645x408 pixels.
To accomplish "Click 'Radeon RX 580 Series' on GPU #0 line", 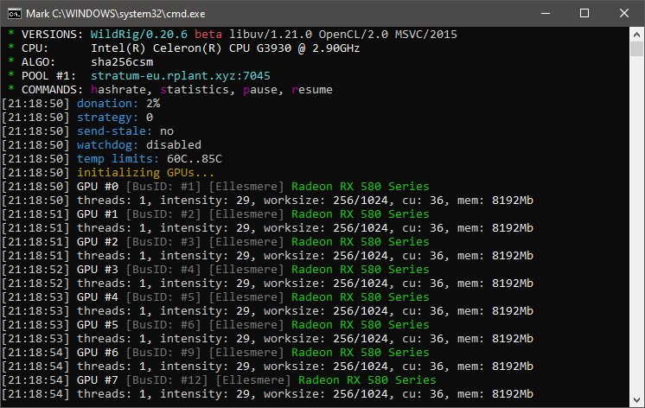I will [361, 187].
